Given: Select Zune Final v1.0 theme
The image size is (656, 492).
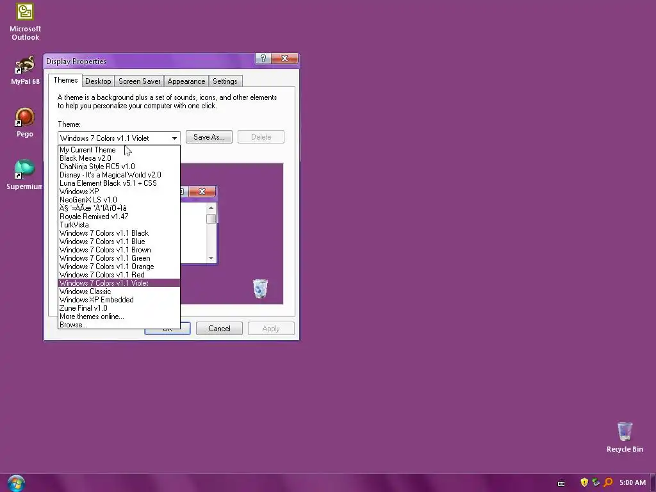Looking at the screenshot, I should click(x=119, y=308).
